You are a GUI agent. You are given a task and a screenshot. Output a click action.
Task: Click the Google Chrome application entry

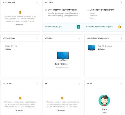[x=11, y=46]
